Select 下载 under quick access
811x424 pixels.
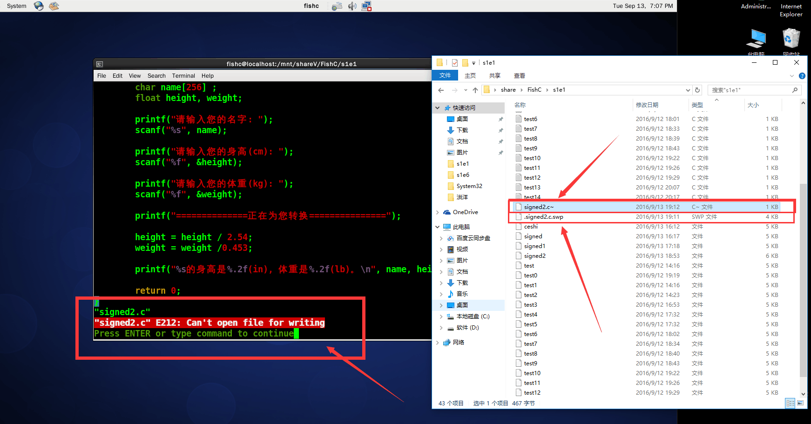[x=462, y=130]
